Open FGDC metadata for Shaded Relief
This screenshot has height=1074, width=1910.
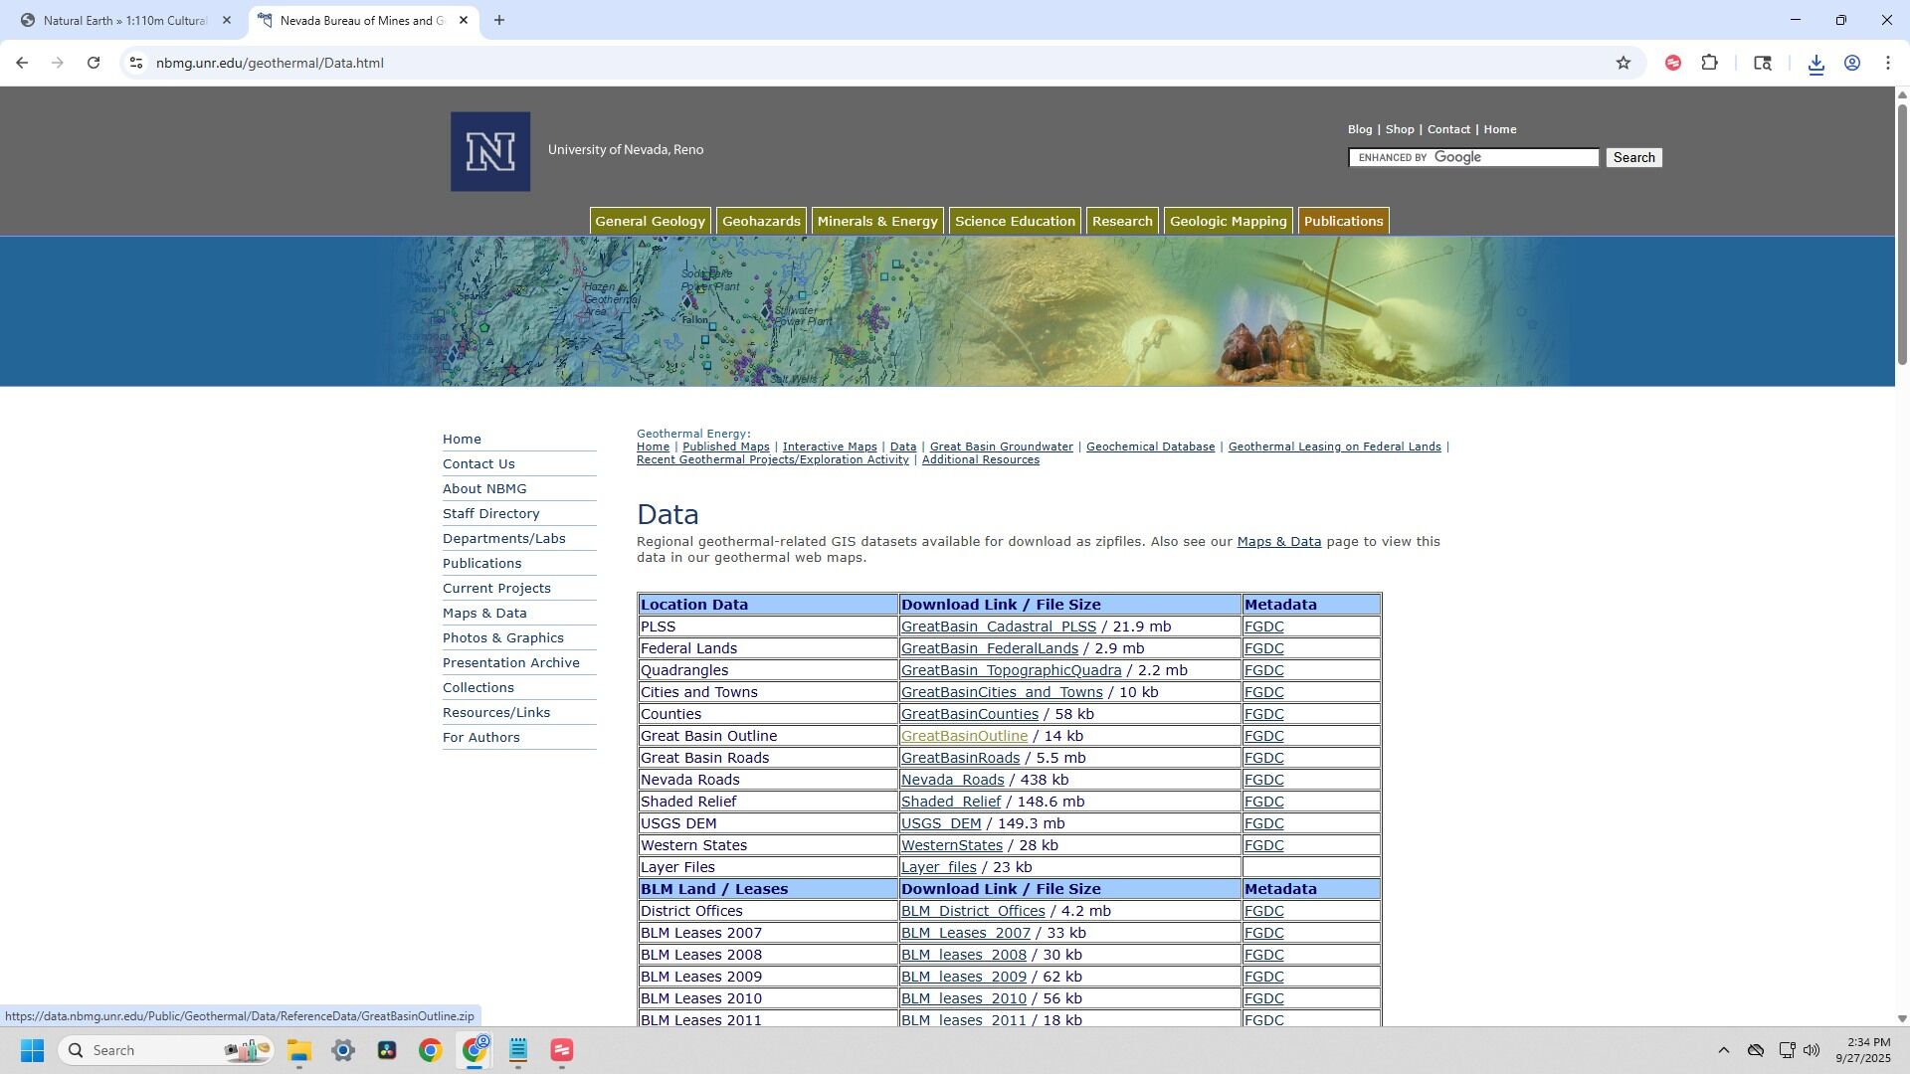[x=1263, y=802]
